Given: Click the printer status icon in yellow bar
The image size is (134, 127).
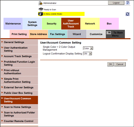Looking at the screenshot, I should point(41,14).
